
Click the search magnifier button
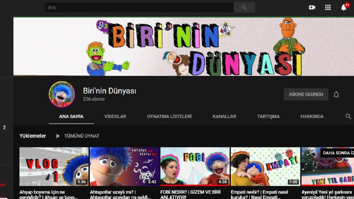click(x=244, y=8)
